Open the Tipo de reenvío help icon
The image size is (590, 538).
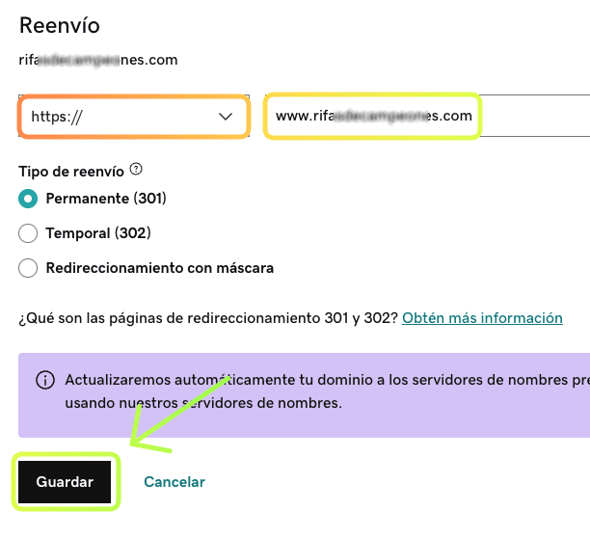[x=136, y=170]
